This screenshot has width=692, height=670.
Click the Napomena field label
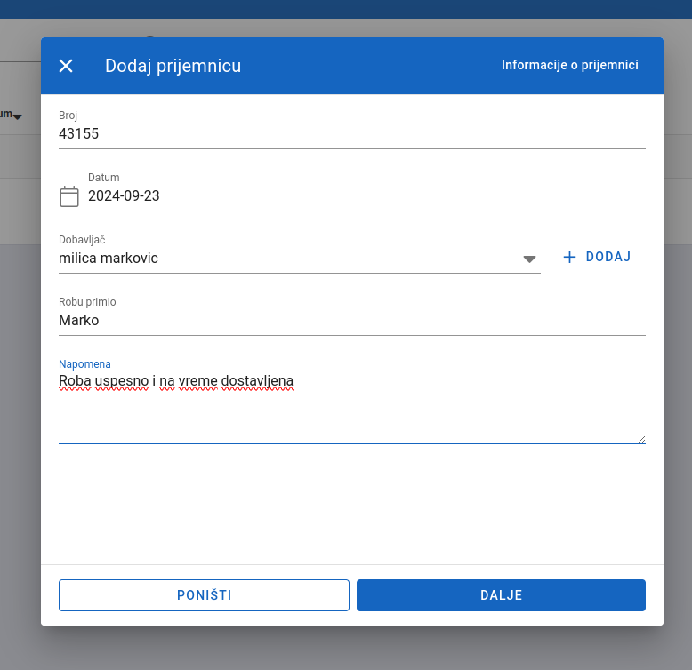[84, 363]
